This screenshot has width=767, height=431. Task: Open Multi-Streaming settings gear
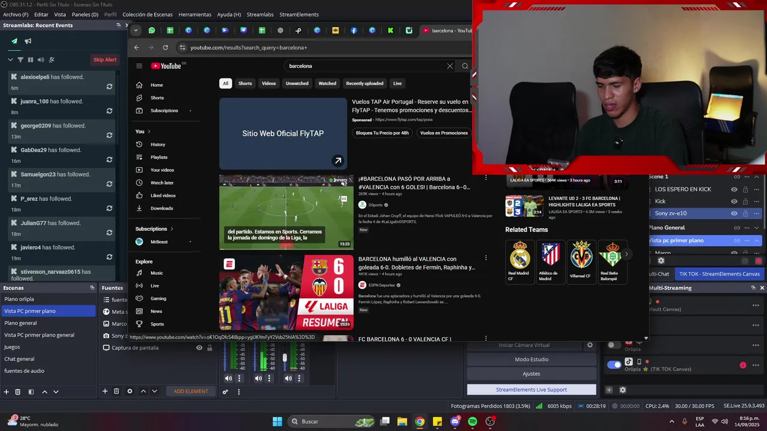623,390
